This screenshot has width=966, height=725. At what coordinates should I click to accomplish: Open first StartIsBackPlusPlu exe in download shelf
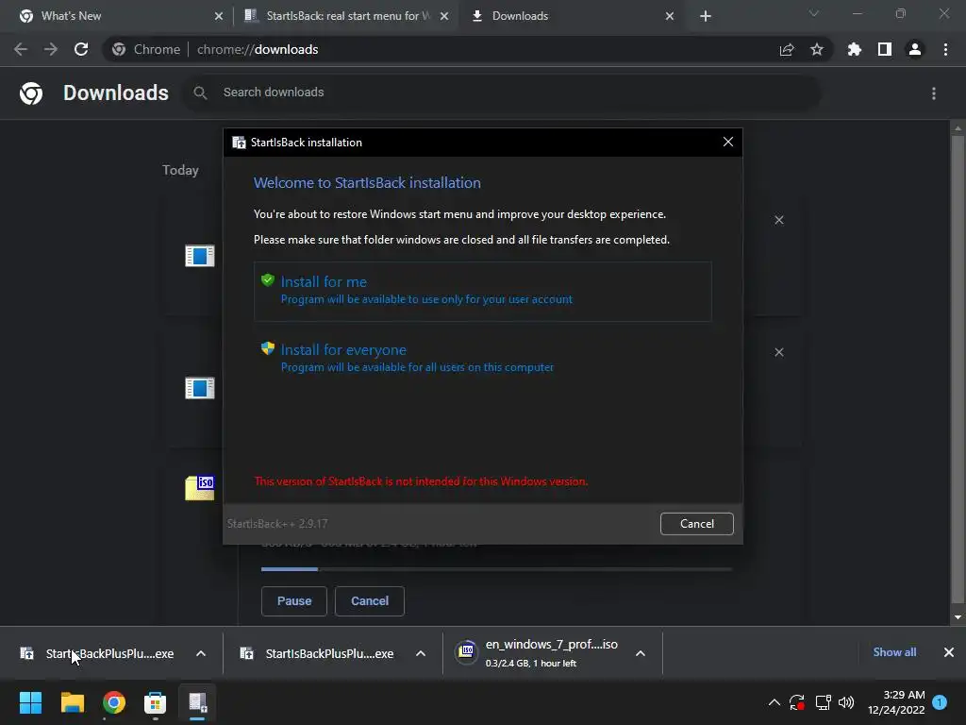[98, 653]
